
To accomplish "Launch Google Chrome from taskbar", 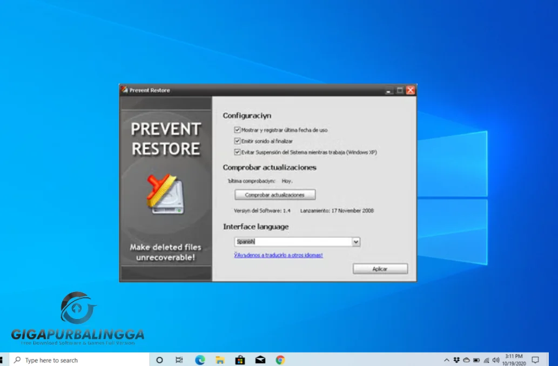I will click(x=280, y=360).
